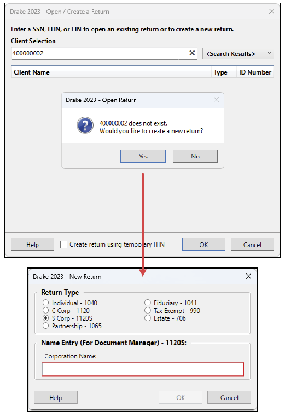Select Estate - 706 return type
Viewport: 285px width, 416px height.
165,318
